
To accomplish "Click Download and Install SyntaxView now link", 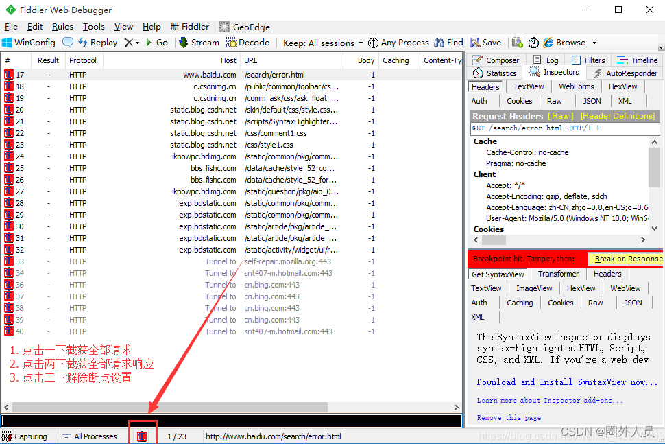I will click(567, 382).
